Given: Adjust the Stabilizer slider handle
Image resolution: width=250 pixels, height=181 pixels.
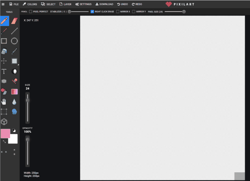Looking at the screenshot, I should point(69,12).
